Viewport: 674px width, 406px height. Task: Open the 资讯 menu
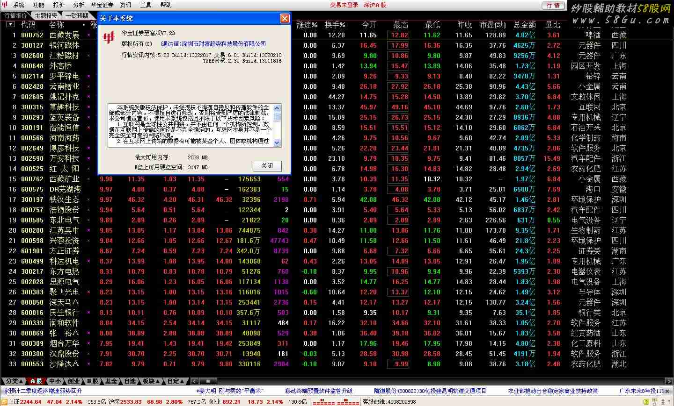[126, 5]
